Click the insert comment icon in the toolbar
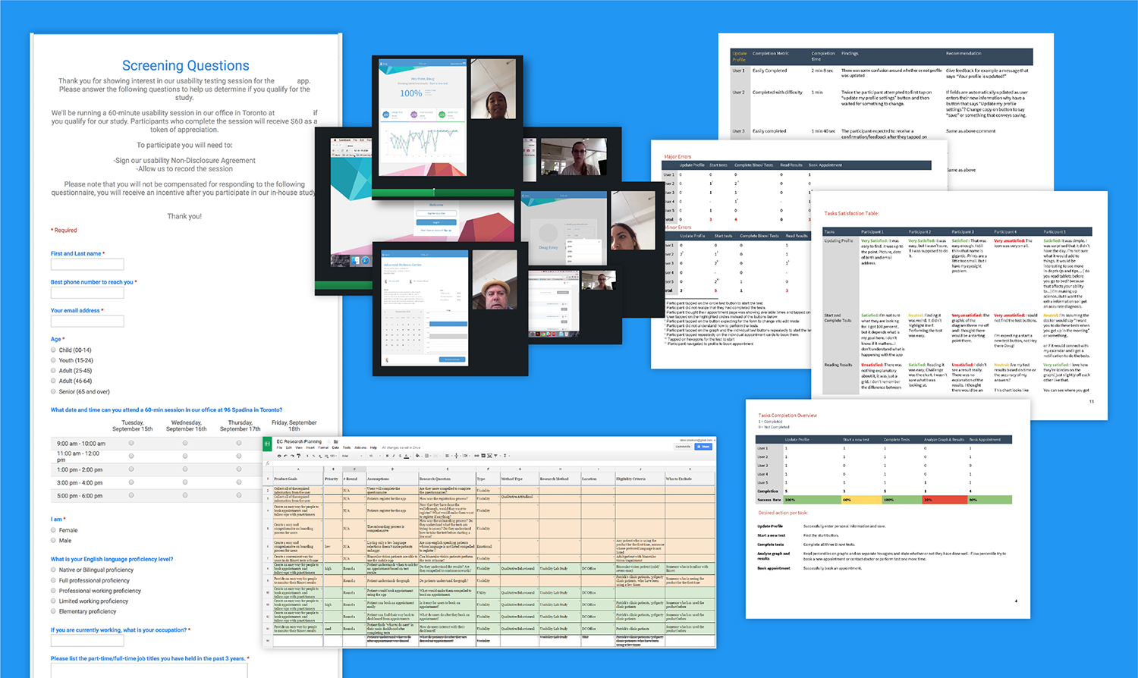 click(x=483, y=456)
